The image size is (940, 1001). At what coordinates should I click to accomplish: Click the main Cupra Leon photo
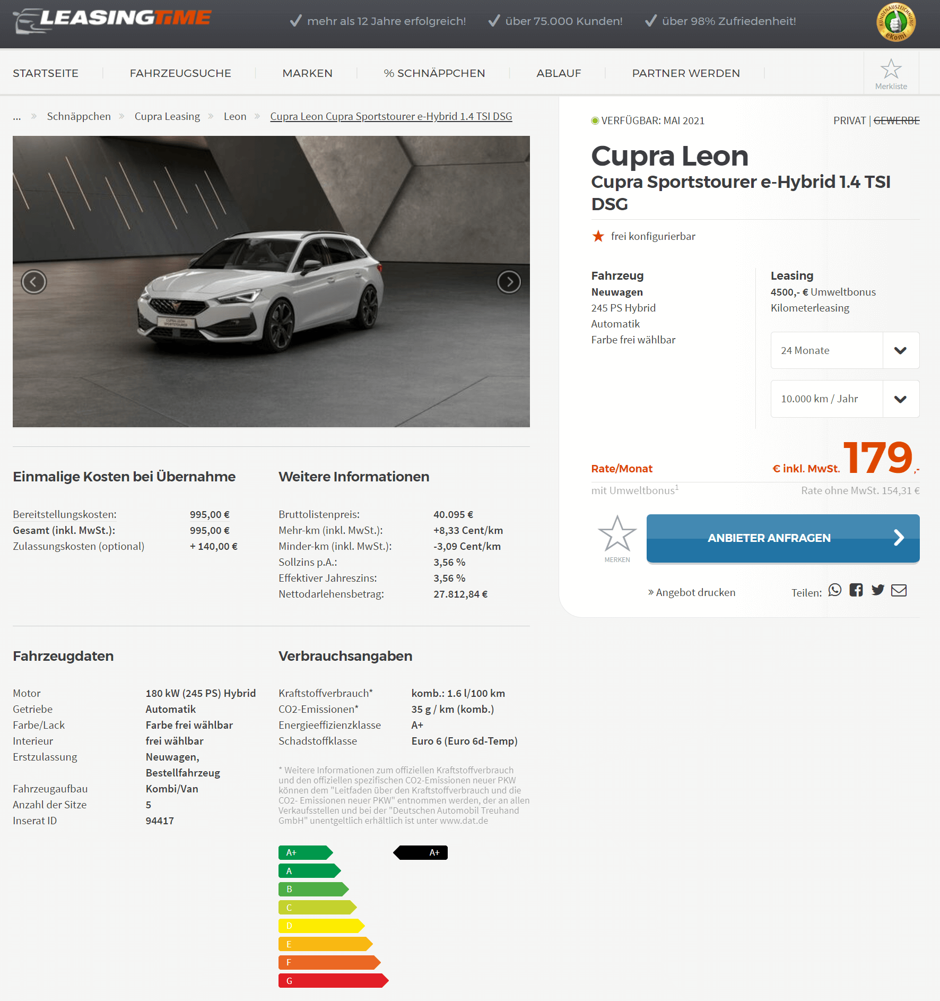pos(271,281)
